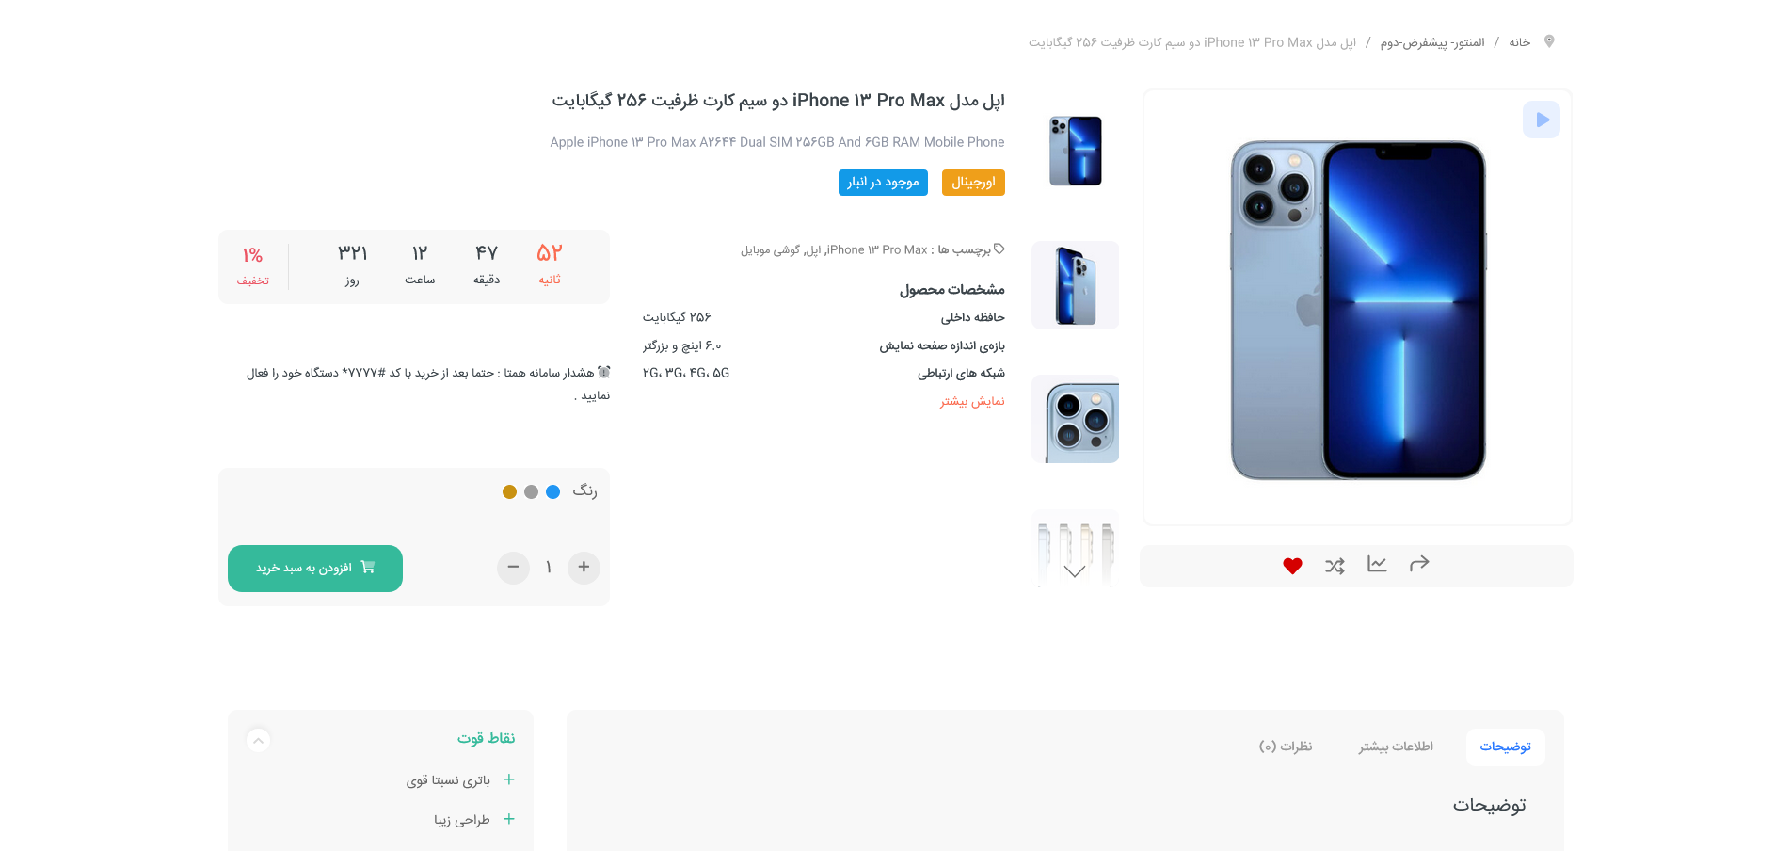Add product to favorites with heart icon
The height and width of the screenshot is (851, 1791).
1292,566
